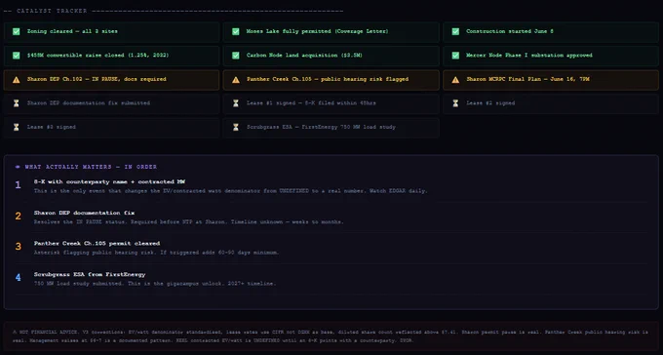
Task: Click the 'Construction started June 8' text
Action: [511, 31]
